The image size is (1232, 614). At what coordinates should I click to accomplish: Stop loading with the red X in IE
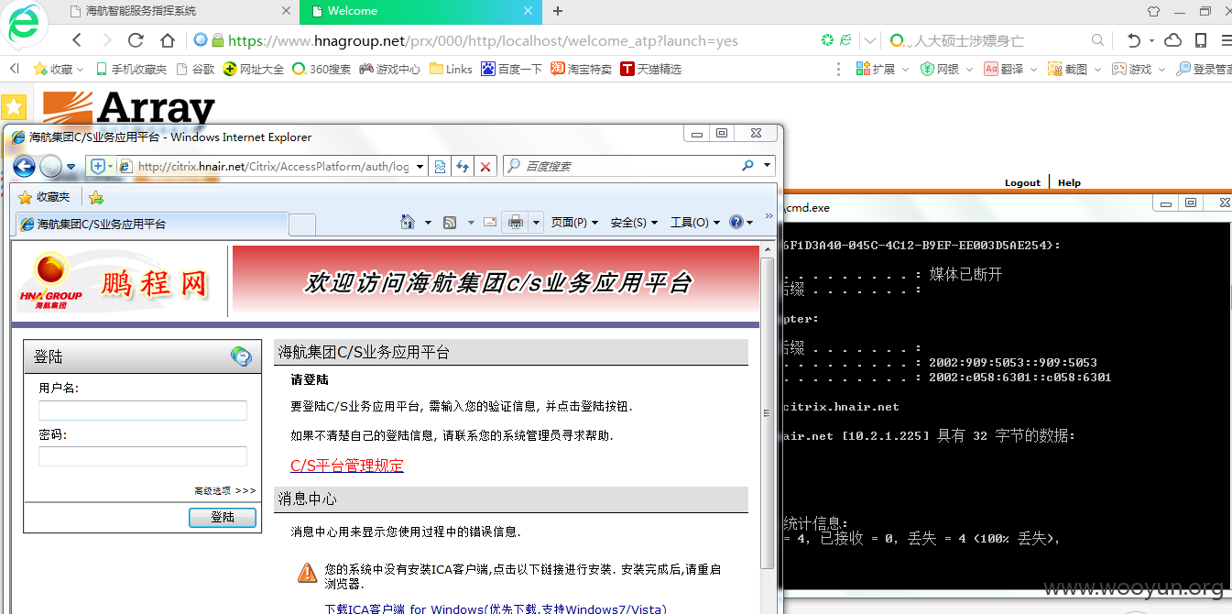coord(485,167)
